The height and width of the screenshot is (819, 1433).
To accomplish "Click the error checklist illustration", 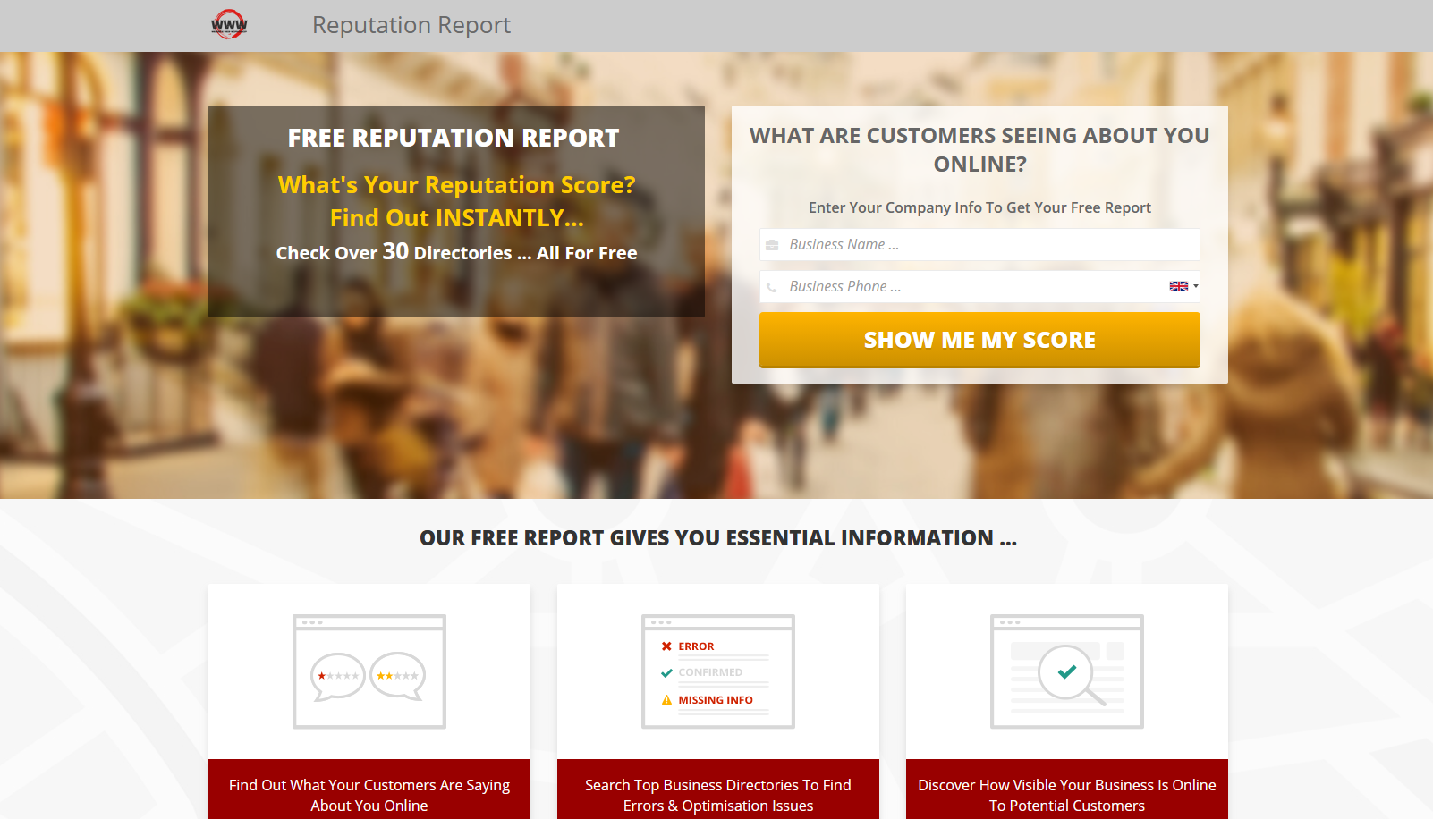I will (x=718, y=671).
